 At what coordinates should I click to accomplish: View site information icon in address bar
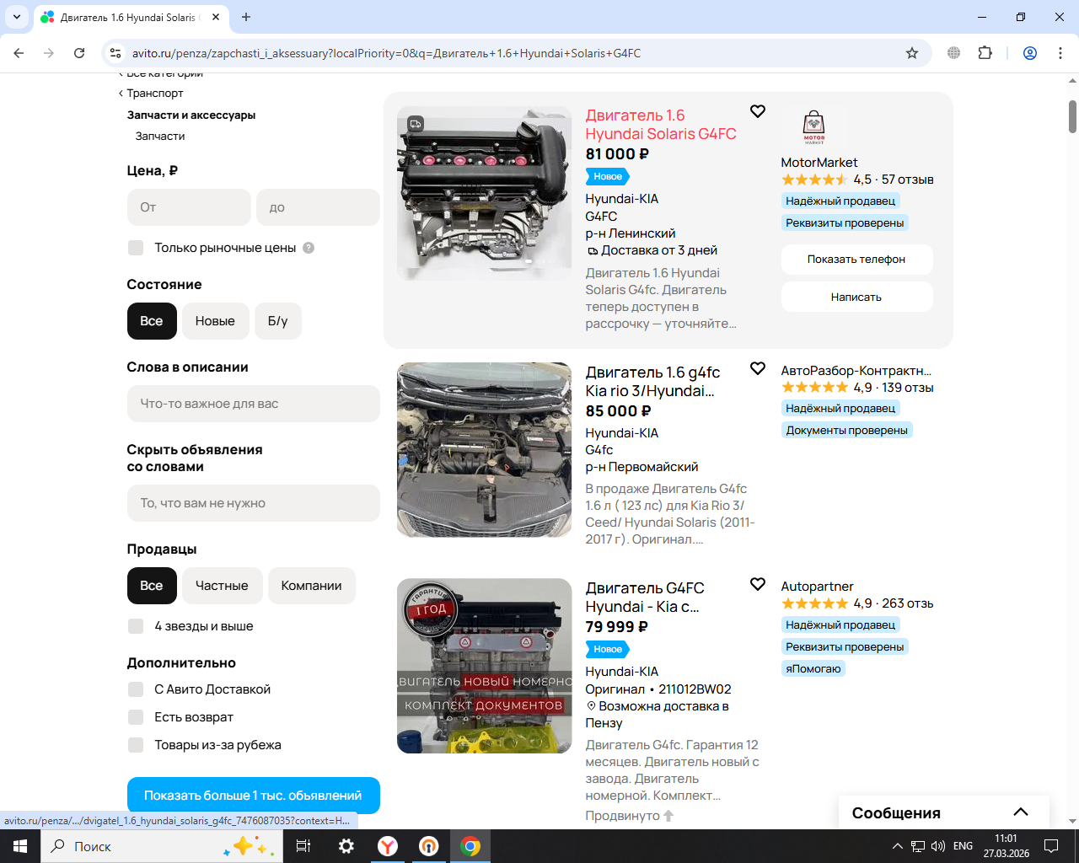(x=116, y=53)
